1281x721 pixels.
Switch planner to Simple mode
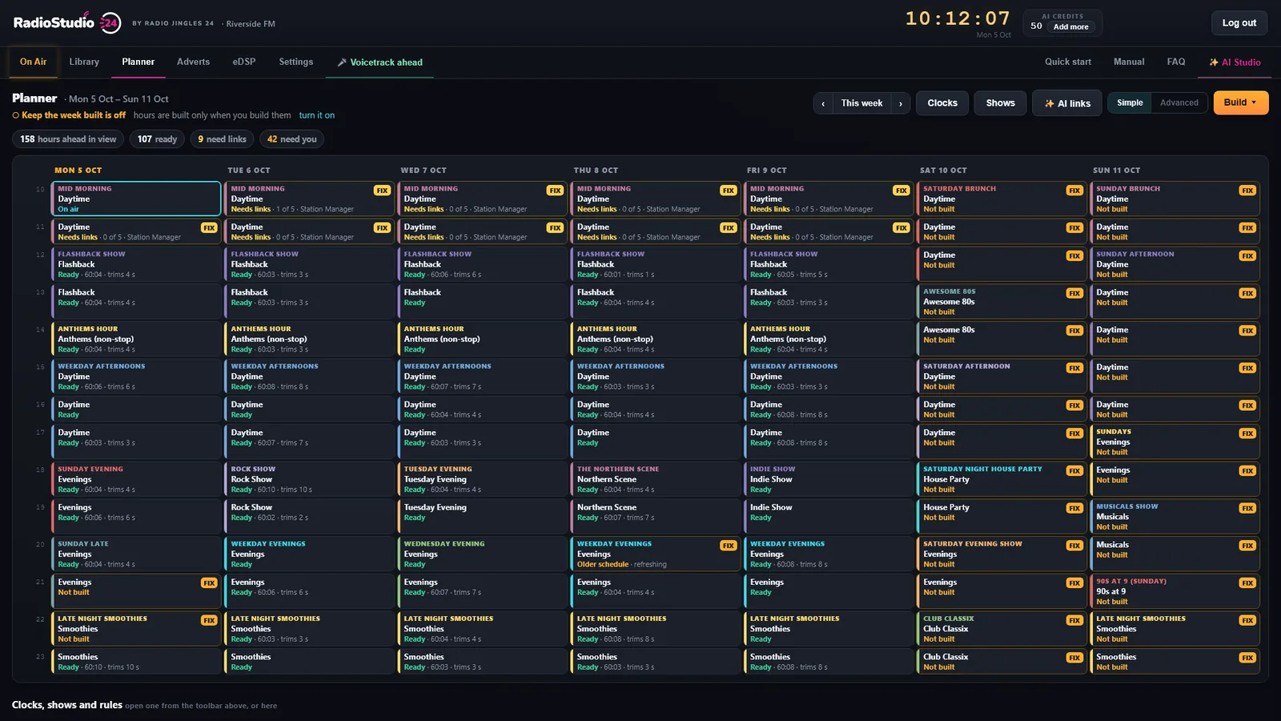(1130, 103)
